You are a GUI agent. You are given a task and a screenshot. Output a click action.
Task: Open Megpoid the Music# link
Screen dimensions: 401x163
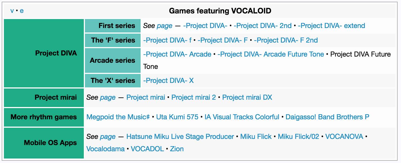(118, 117)
